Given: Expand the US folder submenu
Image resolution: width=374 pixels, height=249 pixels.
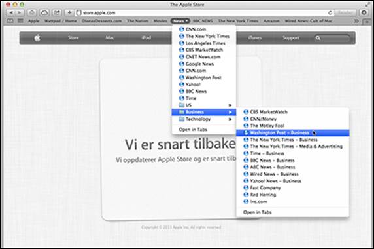Looking at the screenshot, I should pyautogui.click(x=204, y=105).
